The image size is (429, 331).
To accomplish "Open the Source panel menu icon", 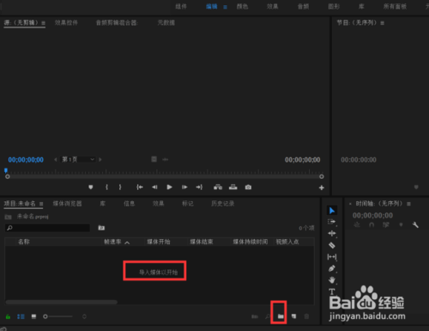I will coord(43,23).
